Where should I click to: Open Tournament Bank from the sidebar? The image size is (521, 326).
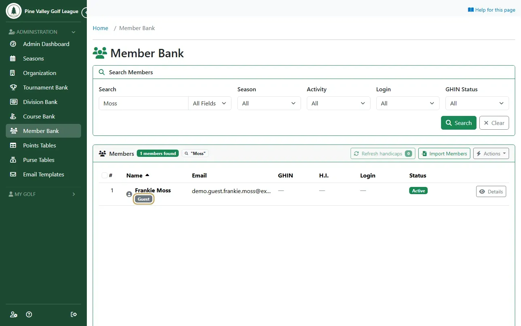pyautogui.click(x=43, y=87)
